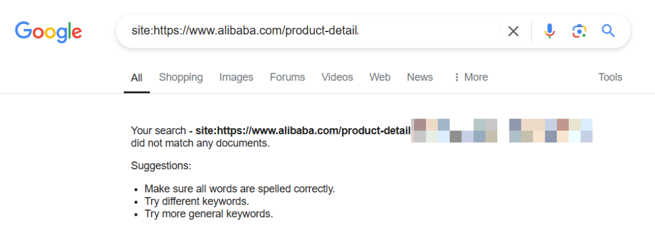Open the Forums results tab
Image resolution: width=655 pixels, height=228 pixels.
click(x=287, y=77)
